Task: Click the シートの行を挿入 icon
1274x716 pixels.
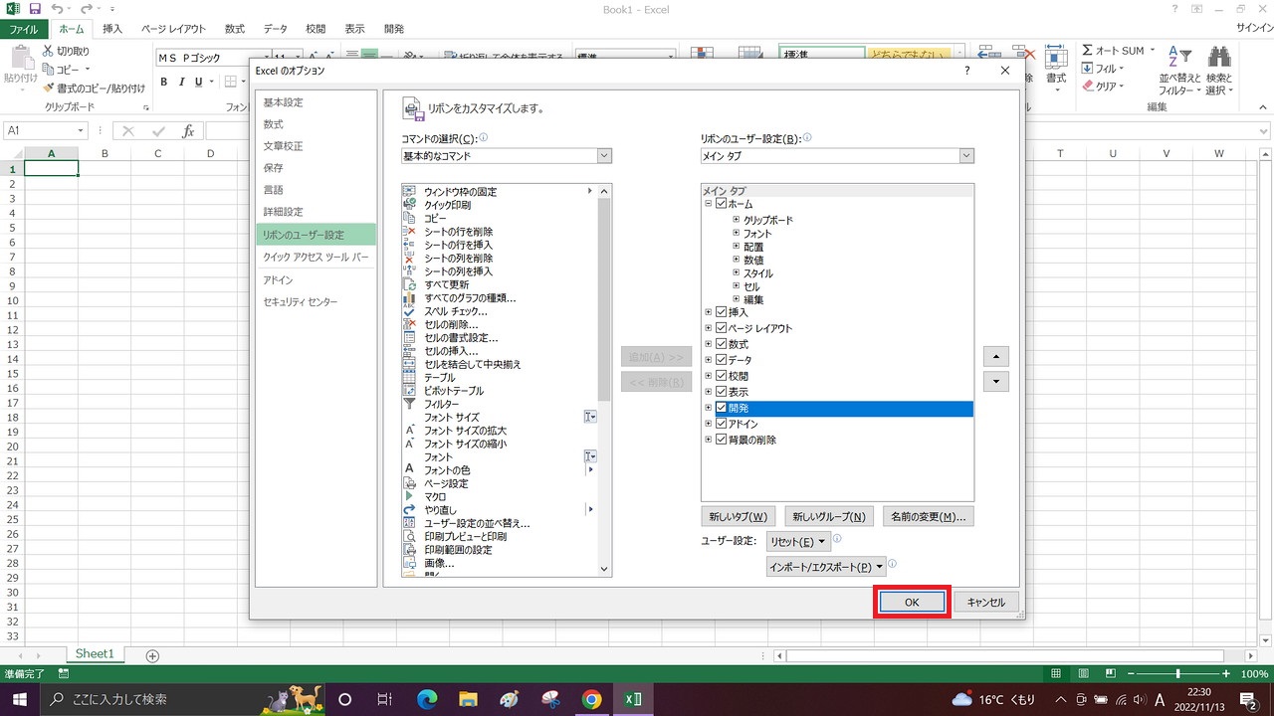Action: (408, 245)
